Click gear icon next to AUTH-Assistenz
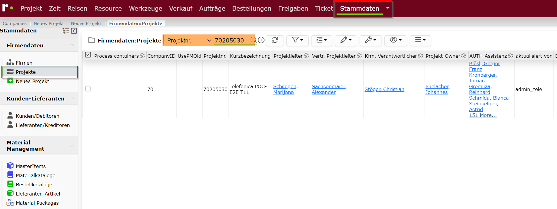 pyautogui.click(x=510, y=56)
